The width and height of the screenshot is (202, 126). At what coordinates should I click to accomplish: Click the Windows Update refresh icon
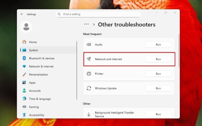(x=89, y=88)
